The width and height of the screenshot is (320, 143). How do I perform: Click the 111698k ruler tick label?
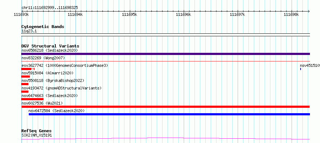[292, 14]
